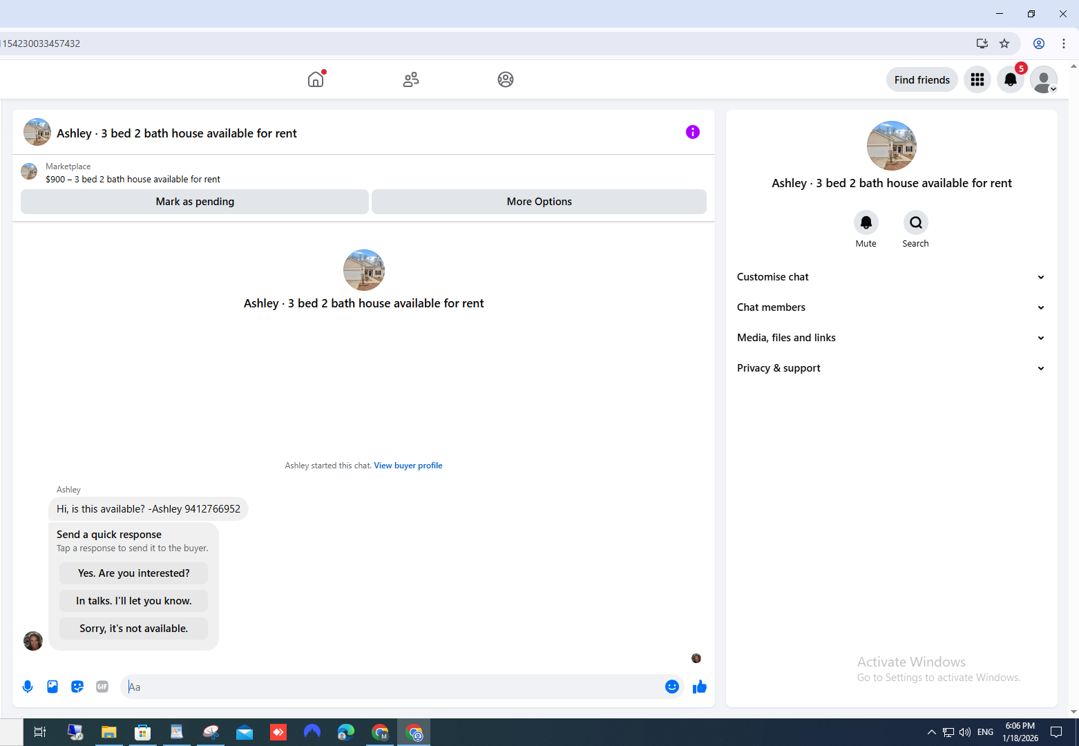The height and width of the screenshot is (746, 1079).
Task: Click the Mark as pending button
Action: point(195,202)
